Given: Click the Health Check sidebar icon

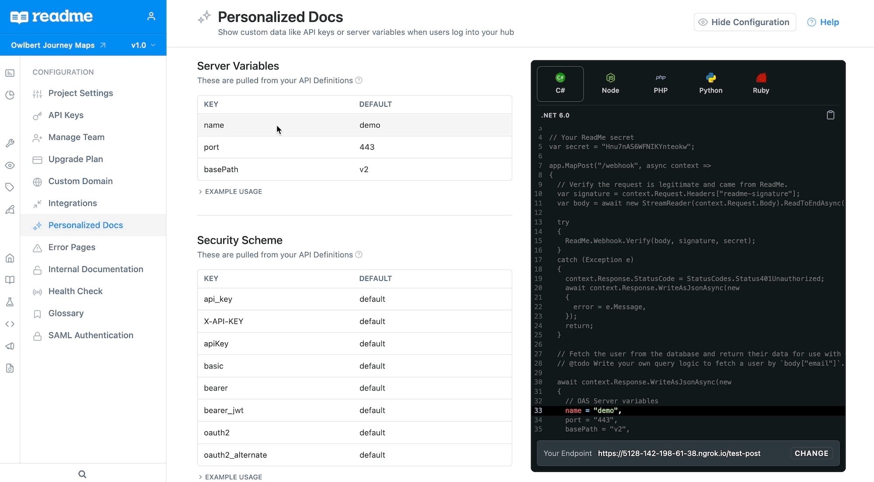Looking at the screenshot, I should [x=38, y=292].
